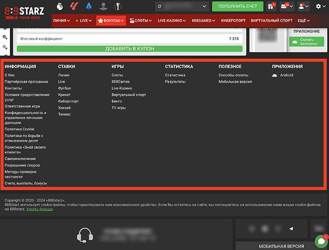Click the ПОПОЛНИТЬ СЧЕТ button

237,6
